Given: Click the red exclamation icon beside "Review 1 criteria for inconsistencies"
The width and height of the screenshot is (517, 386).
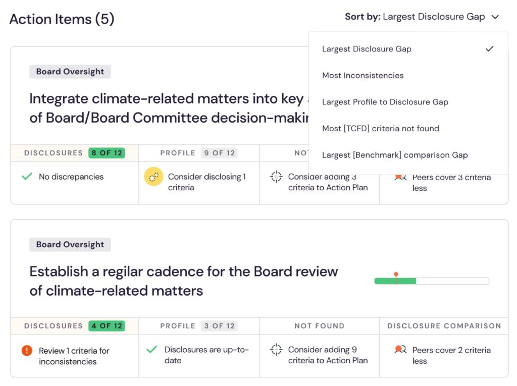Looking at the screenshot, I should pyautogui.click(x=28, y=350).
